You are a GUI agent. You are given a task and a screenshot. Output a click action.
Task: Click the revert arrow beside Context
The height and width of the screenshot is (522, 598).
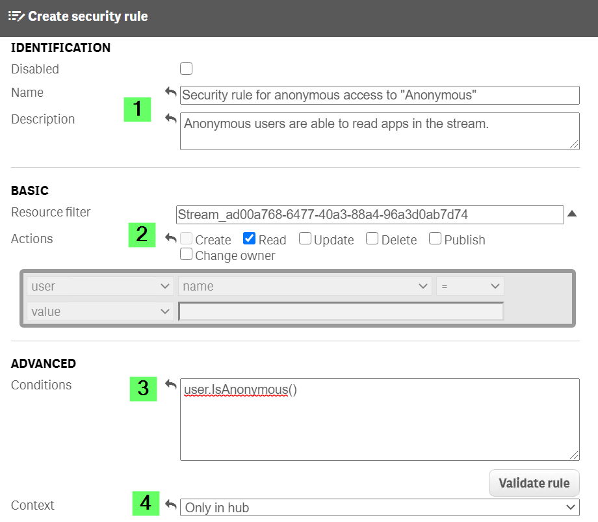(170, 503)
